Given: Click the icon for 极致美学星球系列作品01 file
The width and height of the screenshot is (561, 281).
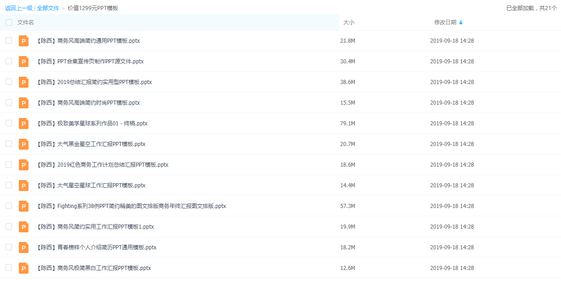Looking at the screenshot, I should click(23, 124).
